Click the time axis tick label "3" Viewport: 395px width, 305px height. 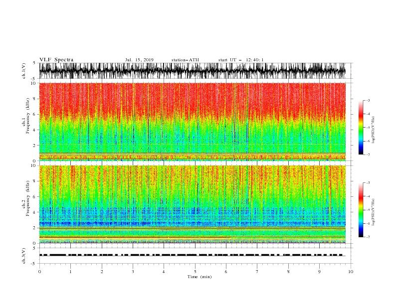tap(133, 272)
